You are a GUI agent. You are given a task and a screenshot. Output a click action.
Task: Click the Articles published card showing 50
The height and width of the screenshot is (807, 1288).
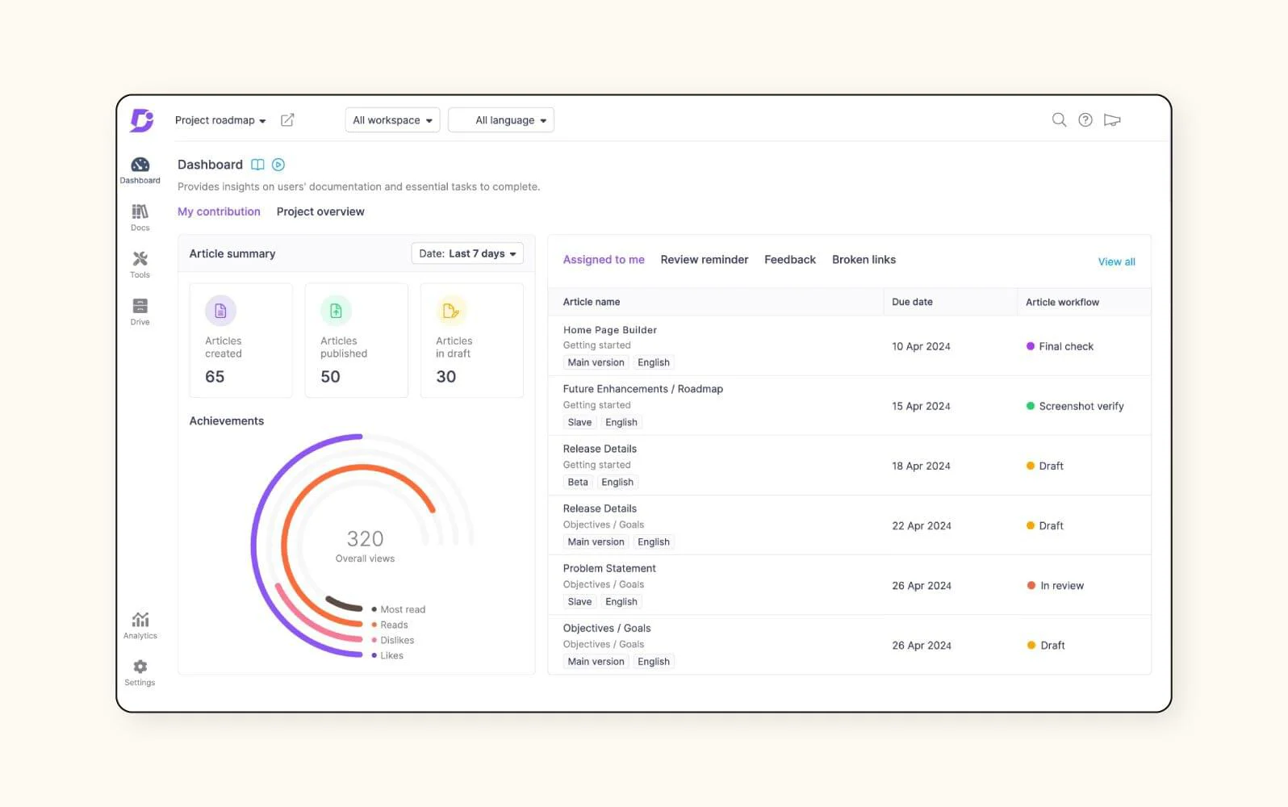pos(356,341)
